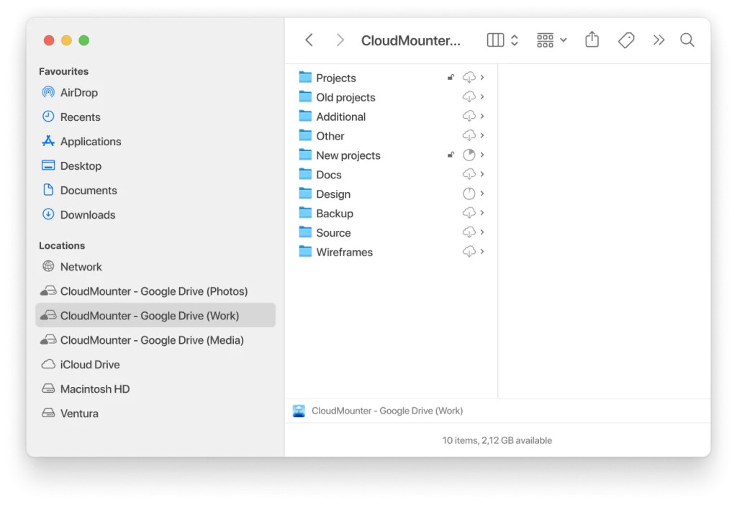Image resolution: width=737 pixels, height=505 pixels.
Task: Click cloud download icon for Old projects
Action: pyautogui.click(x=469, y=97)
